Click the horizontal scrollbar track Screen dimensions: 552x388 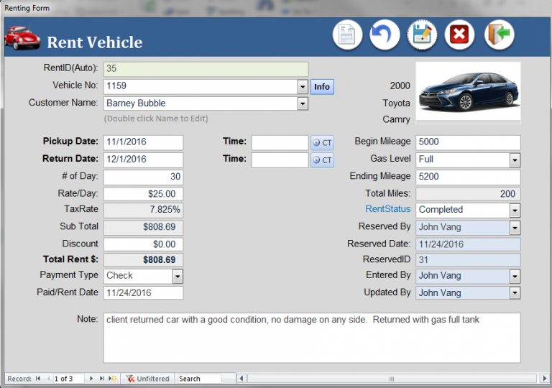392,379
